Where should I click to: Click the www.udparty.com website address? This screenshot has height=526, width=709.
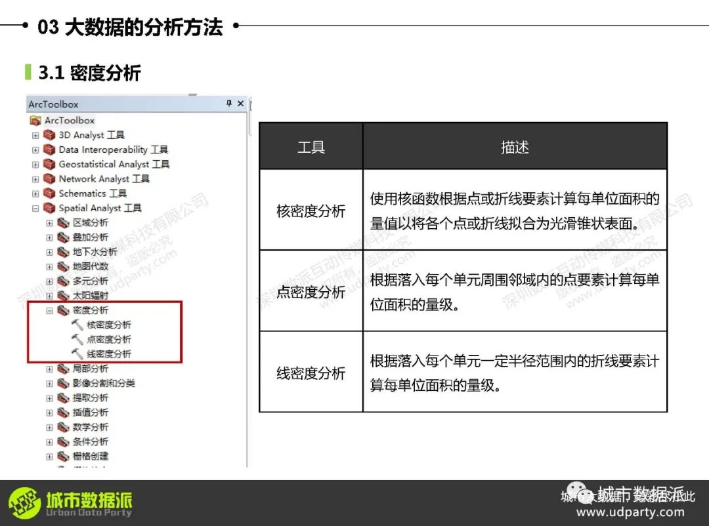pyautogui.click(x=630, y=512)
